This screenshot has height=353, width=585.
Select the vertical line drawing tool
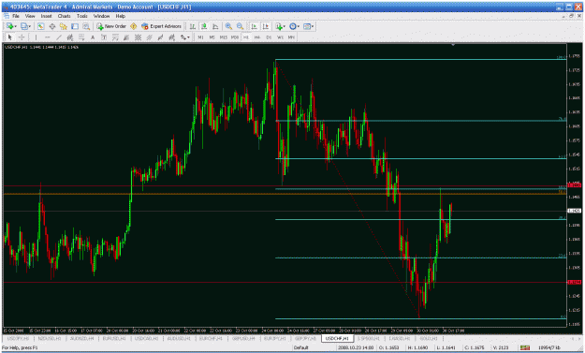36,37
